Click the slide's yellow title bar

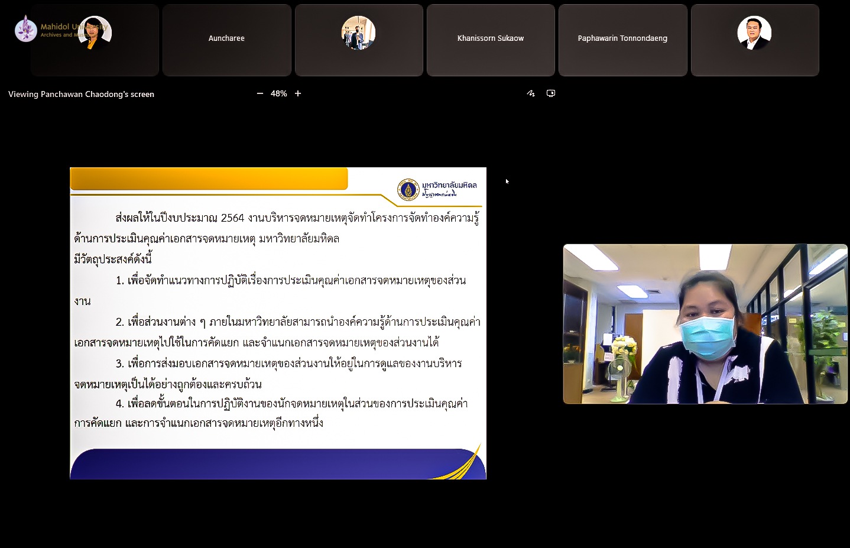pyautogui.click(x=209, y=179)
